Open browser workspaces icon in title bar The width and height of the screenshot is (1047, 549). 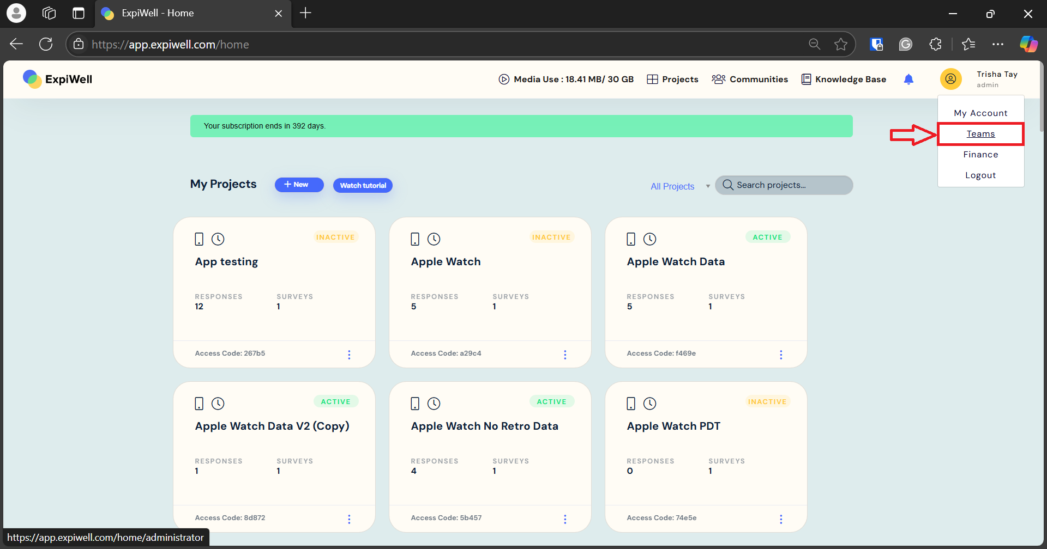pos(49,13)
